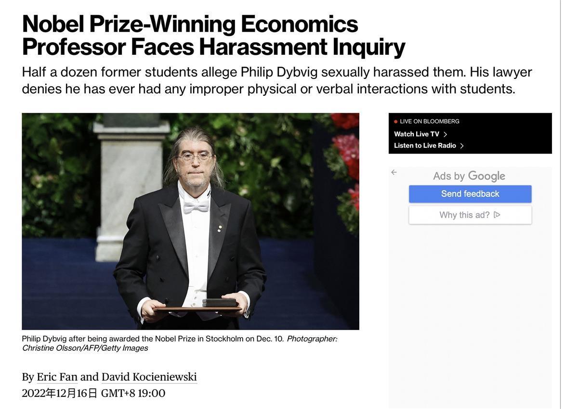Click the article headline about the harassment inquiry

(x=213, y=35)
